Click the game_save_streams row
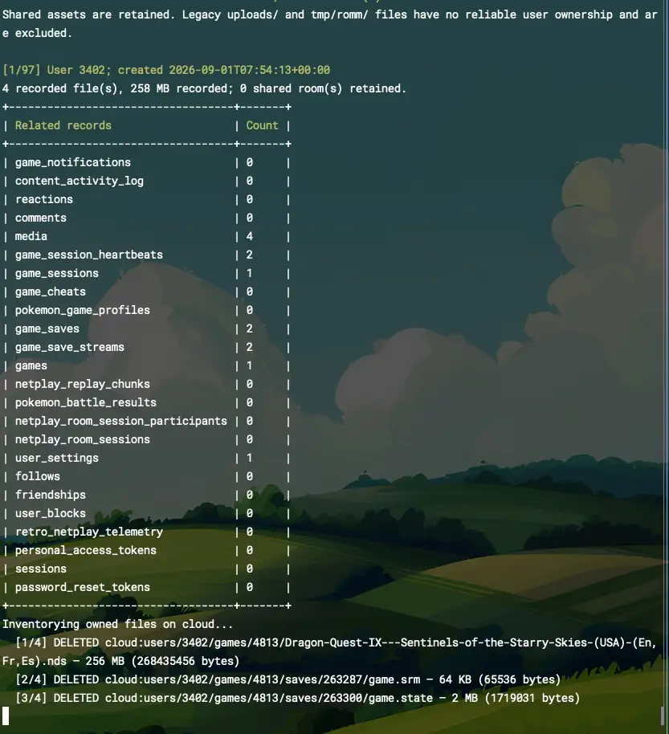669x734 pixels. coord(146,348)
